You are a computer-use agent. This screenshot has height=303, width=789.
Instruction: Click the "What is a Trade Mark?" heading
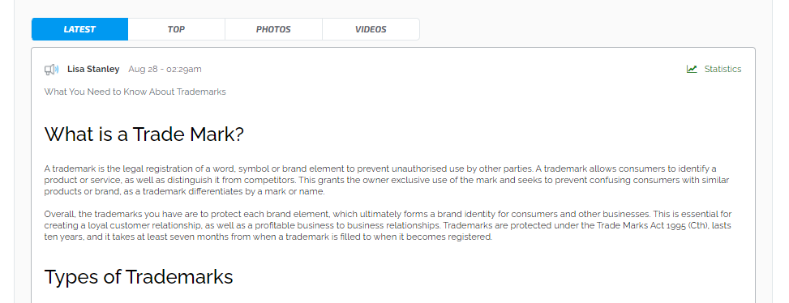(x=144, y=134)
